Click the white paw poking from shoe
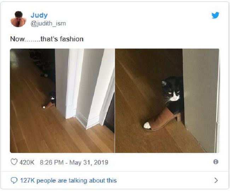This screenshot has width=230, height=191. (147, 125)
